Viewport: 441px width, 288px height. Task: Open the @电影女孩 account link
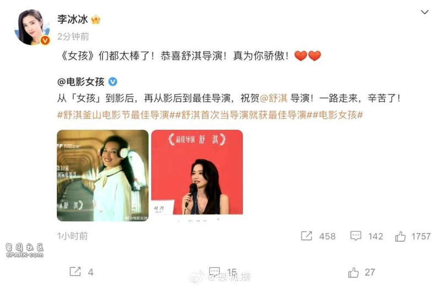(81, 81)
